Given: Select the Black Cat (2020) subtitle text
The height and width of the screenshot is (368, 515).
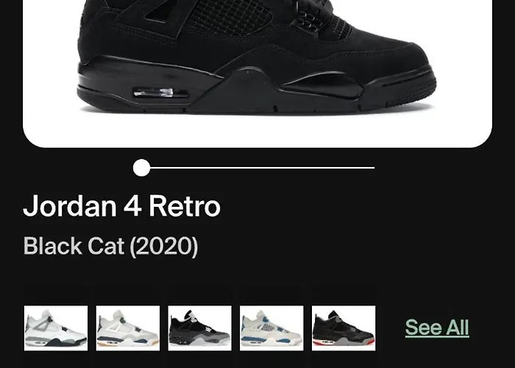Looking at the screenshot, I should (x=110, y=246).
